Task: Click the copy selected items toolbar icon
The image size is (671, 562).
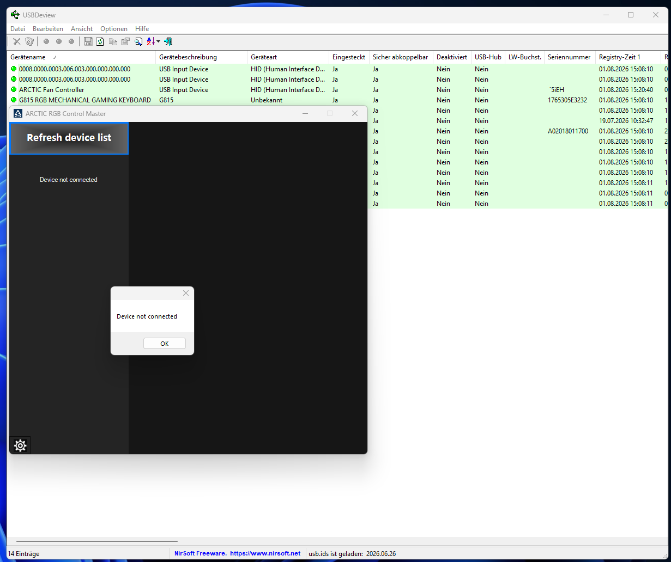Action: click(113, 41)
